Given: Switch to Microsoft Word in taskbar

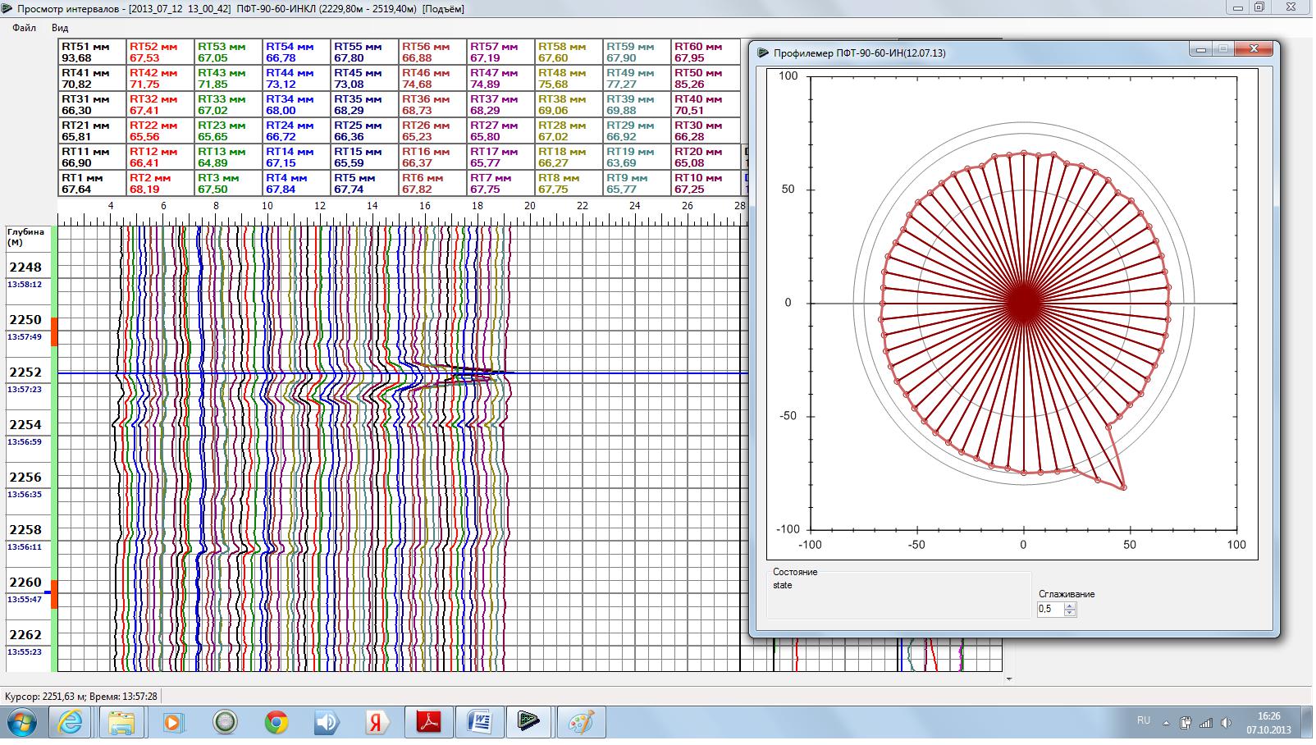Looking at the screenshot, I should 479,723.
